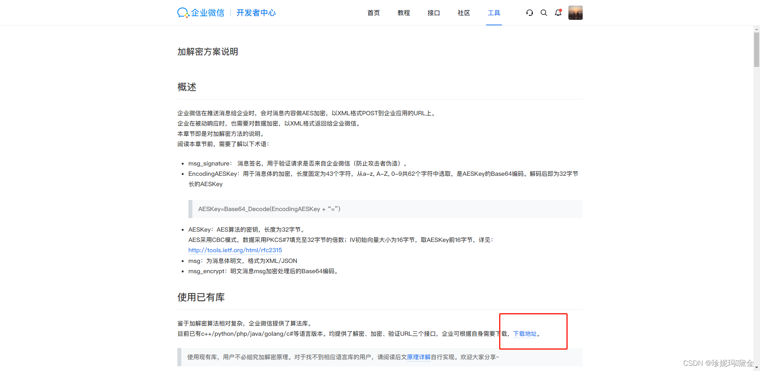Open the notification bell with red badge
760x371 pixels.
coord(558,13)
